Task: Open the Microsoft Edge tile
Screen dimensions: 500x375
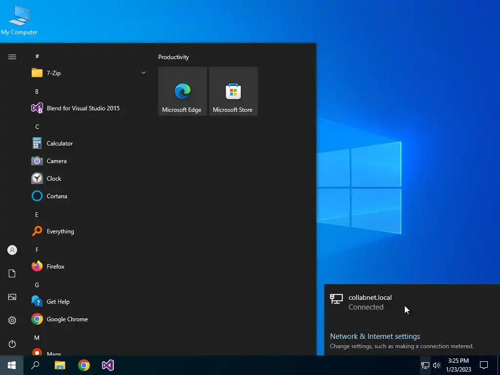Action: tap(183, 91)
